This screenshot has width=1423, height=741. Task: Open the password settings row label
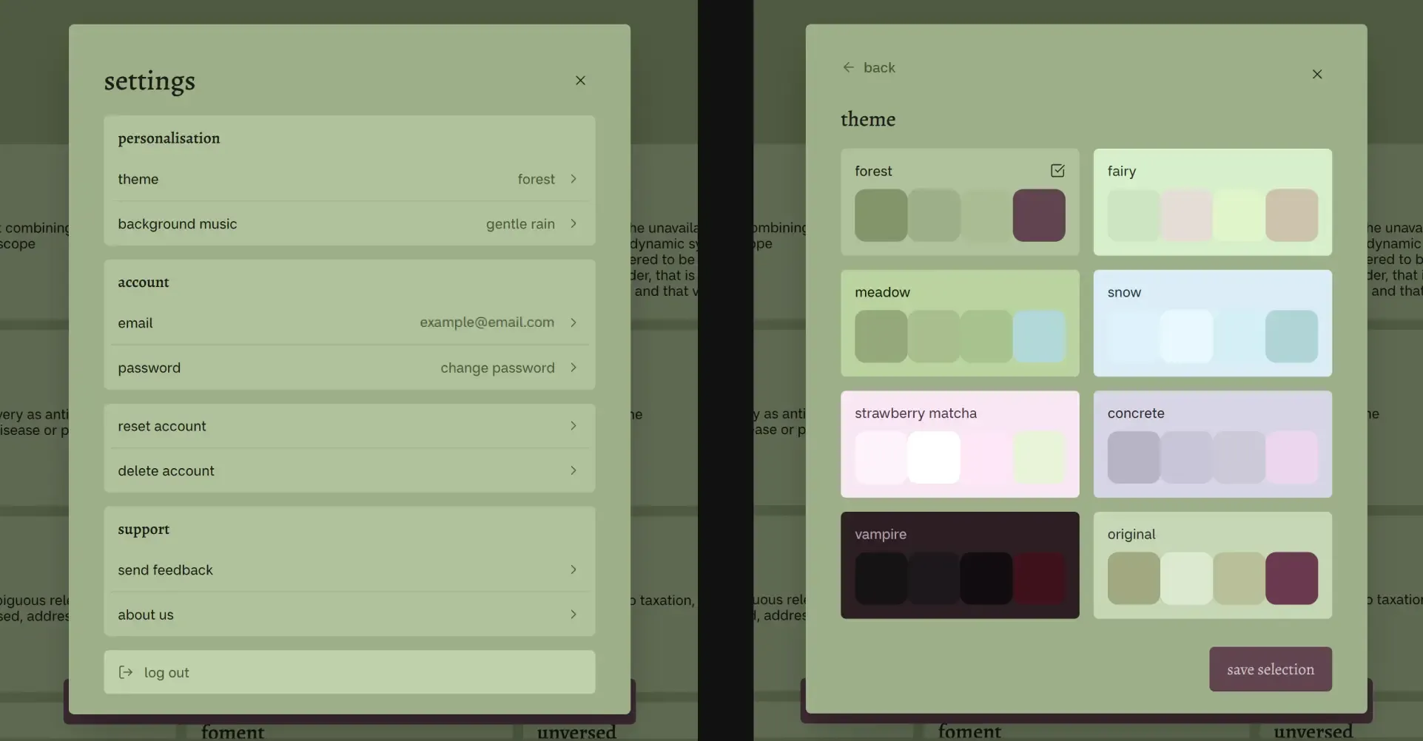tap(149, 368)
